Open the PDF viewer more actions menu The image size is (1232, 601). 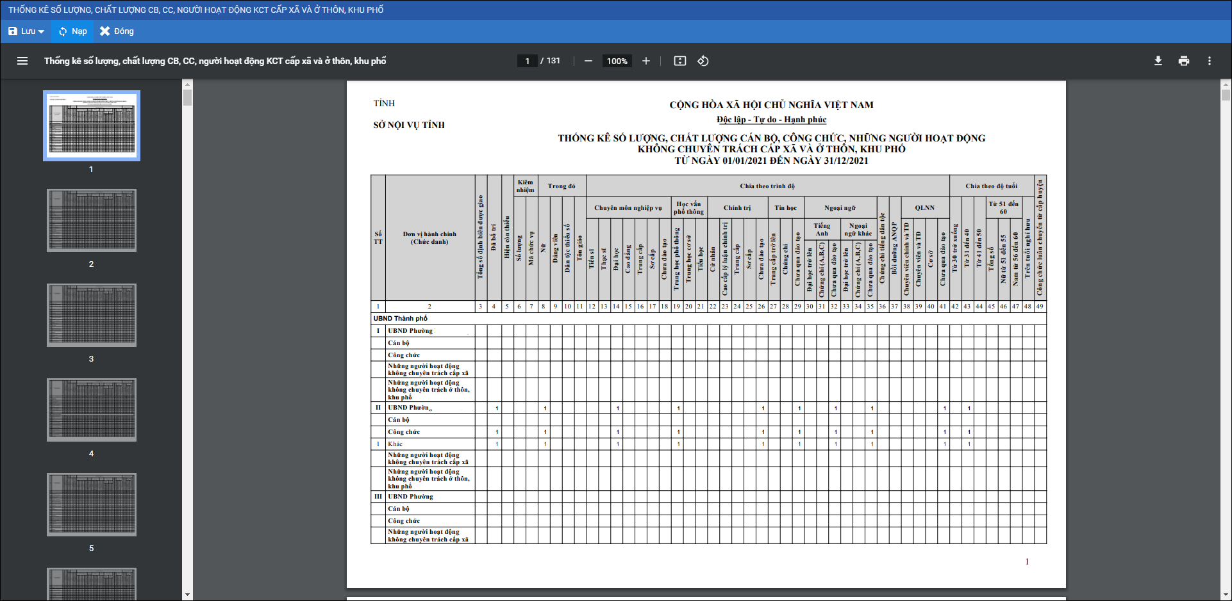[x=1209, y=61]
